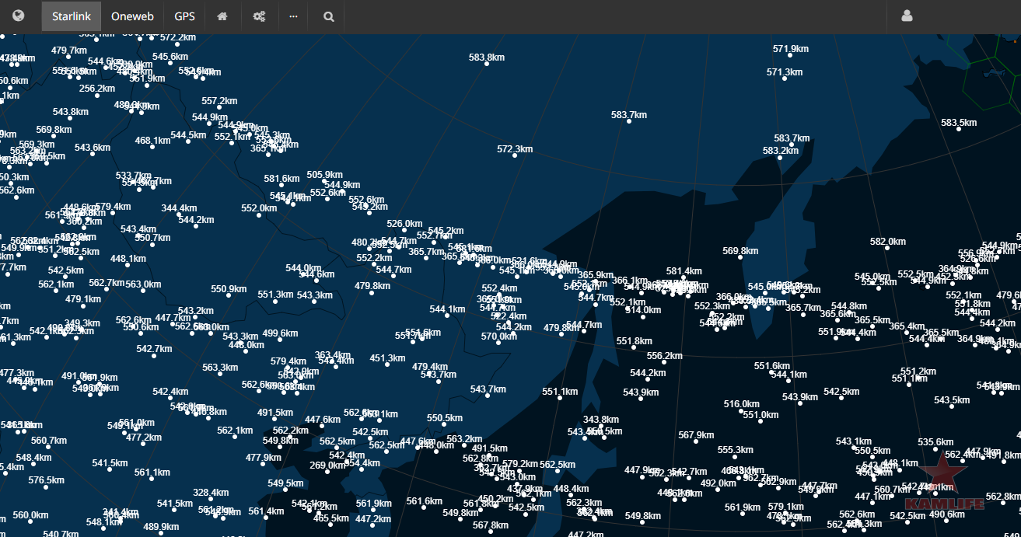Select satellite labeled 562.1km
Screen dimensions: 1021x537
tap(235, 431)
